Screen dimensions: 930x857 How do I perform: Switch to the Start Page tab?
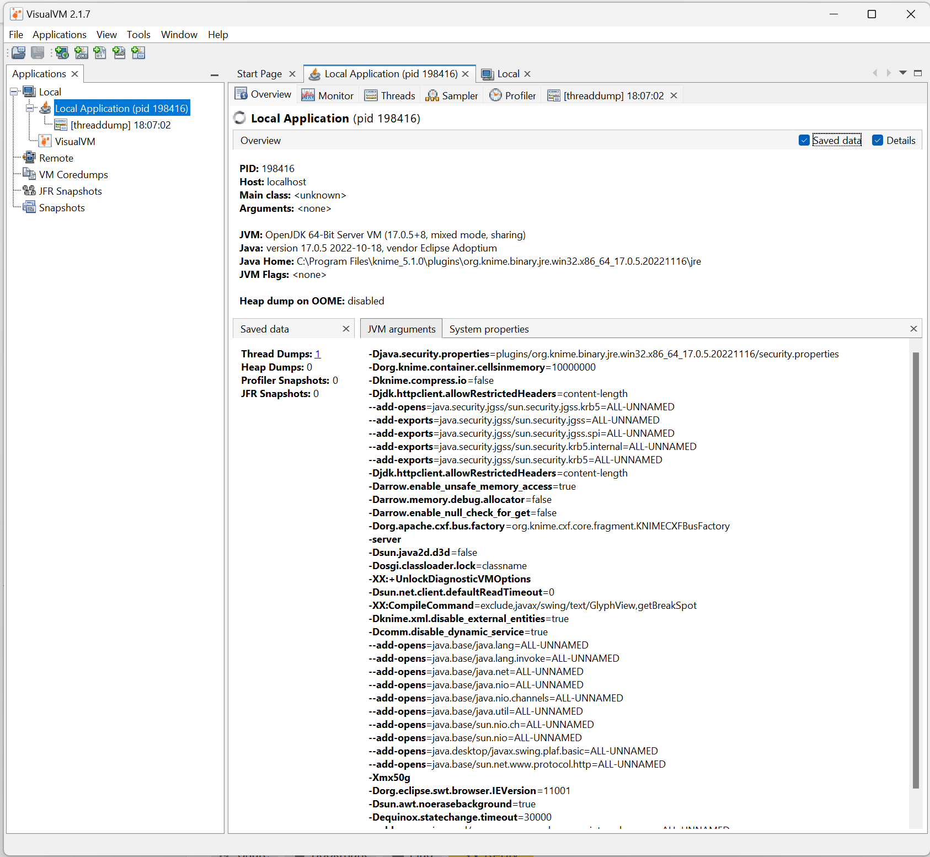point(259,74)
